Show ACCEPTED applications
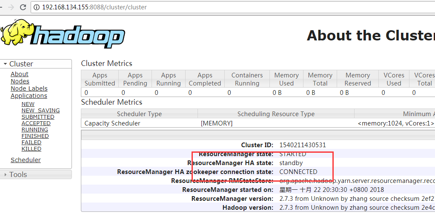 (x=36, y=123)
